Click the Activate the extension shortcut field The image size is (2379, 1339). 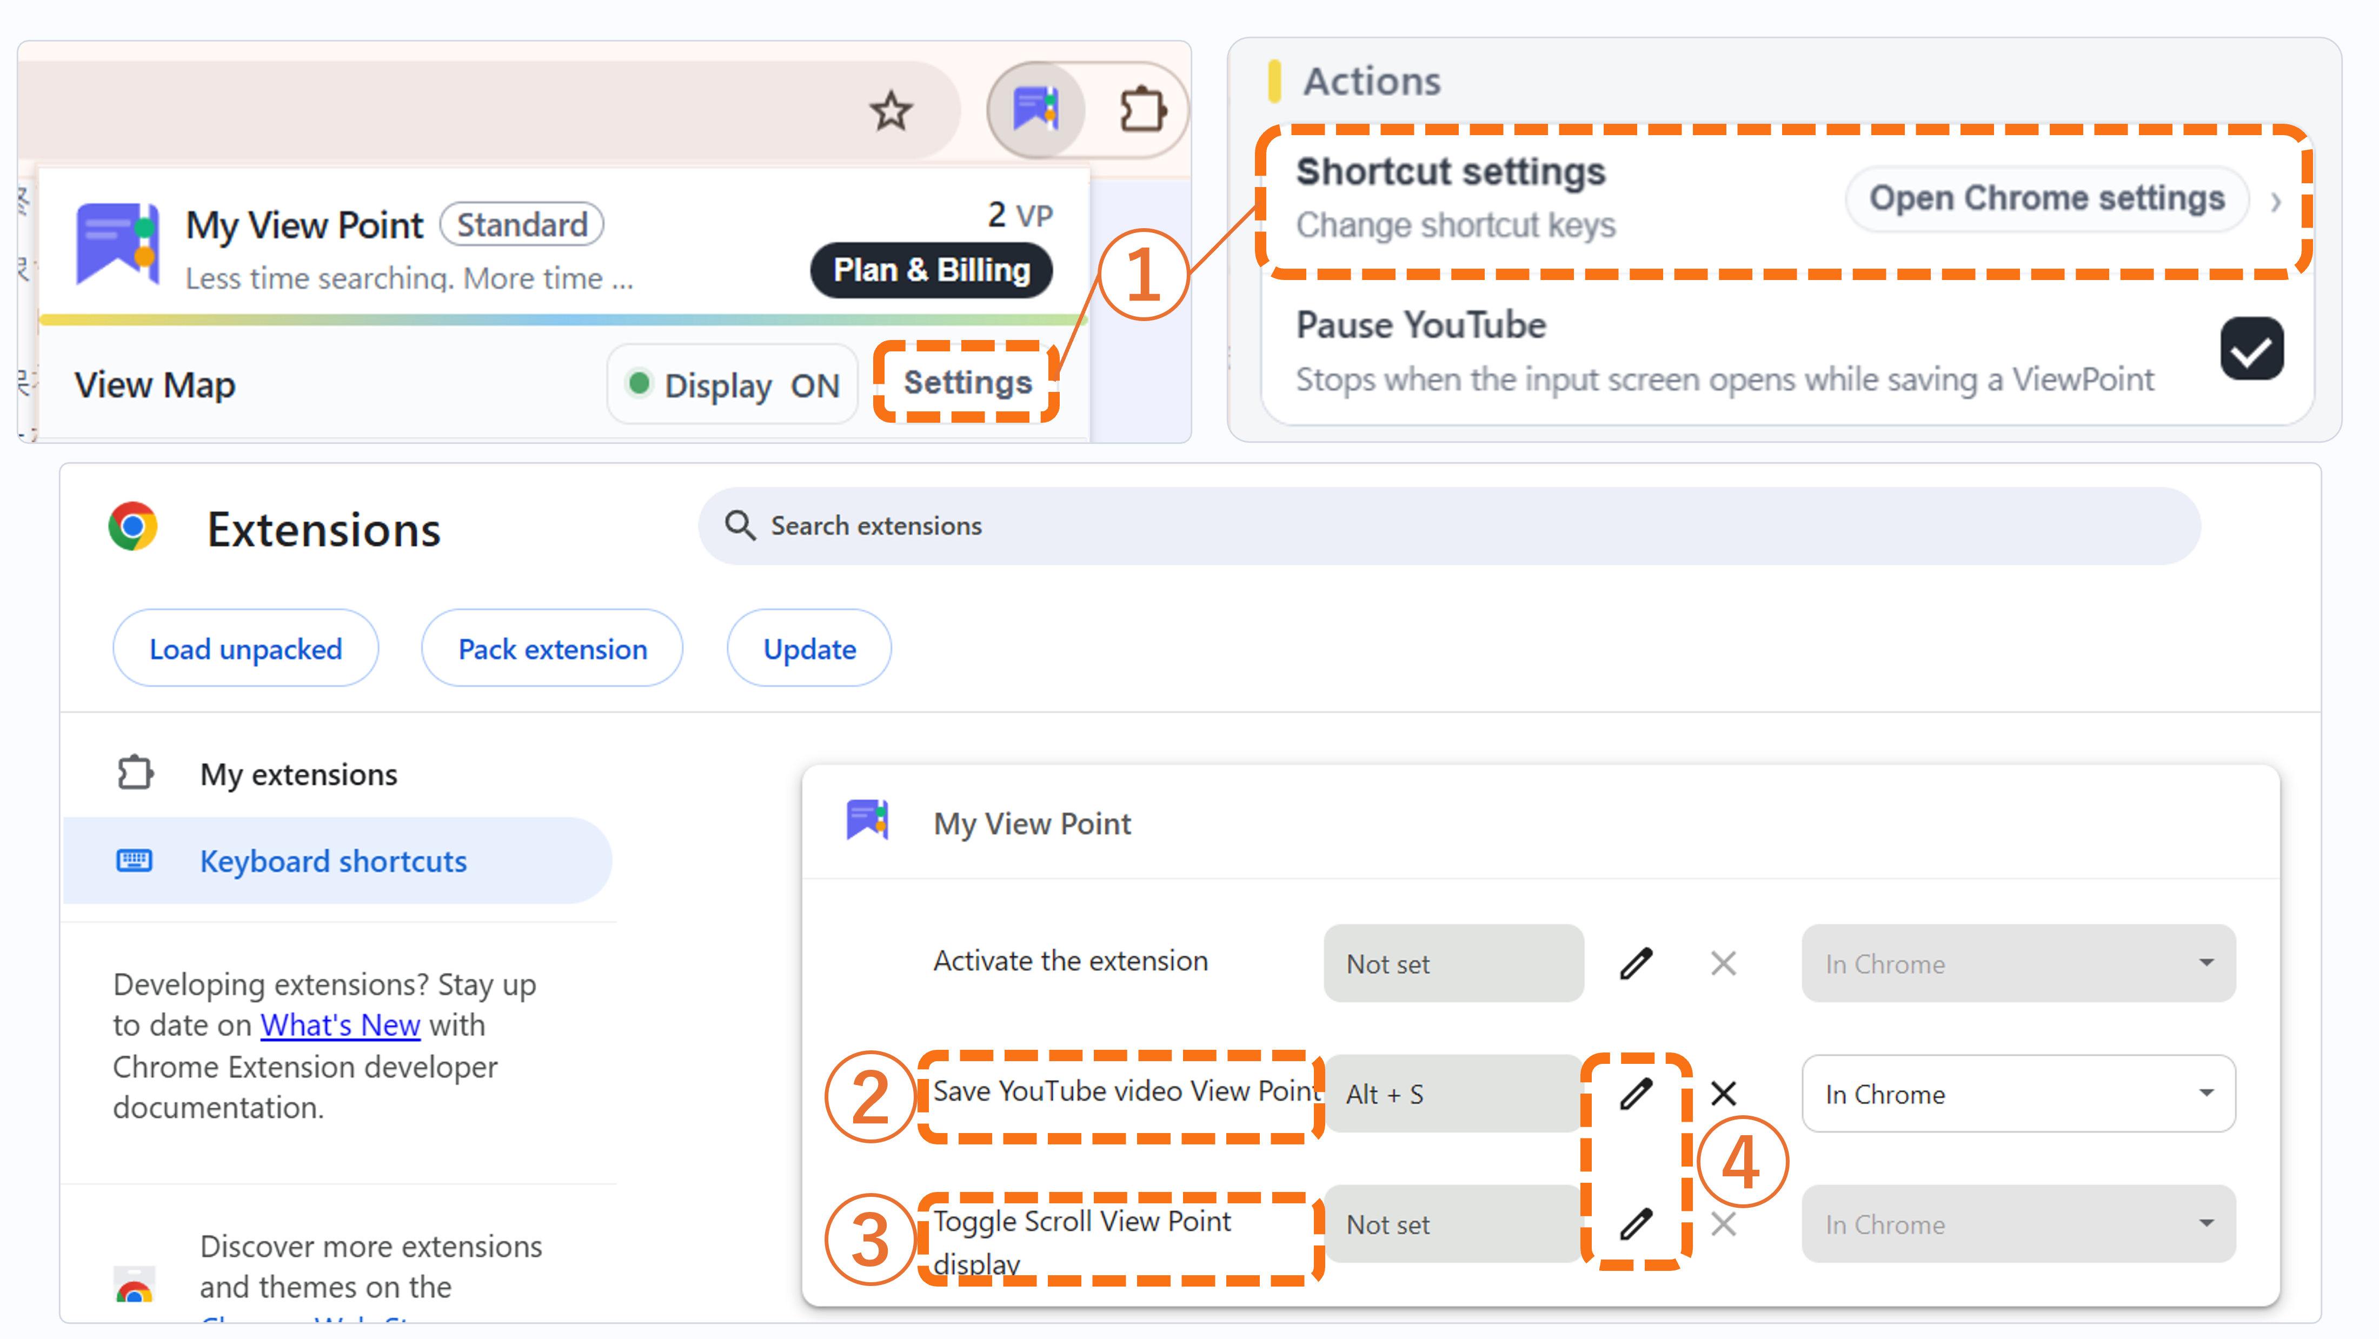1454,963
